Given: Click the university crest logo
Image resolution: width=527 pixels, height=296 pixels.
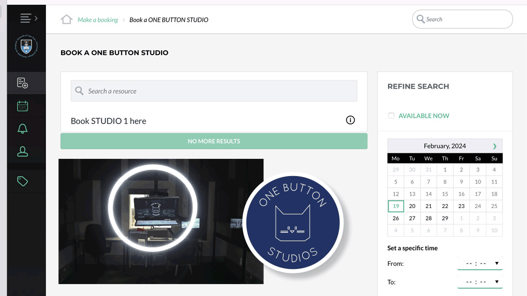Looking at the screenshot, I should 26,48.
